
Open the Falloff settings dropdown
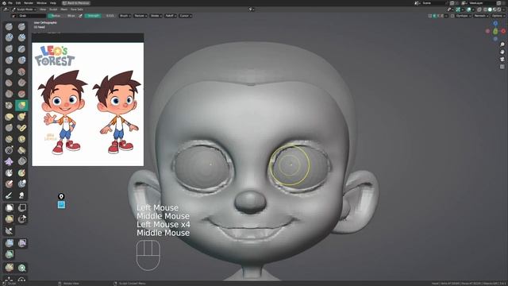171,16
